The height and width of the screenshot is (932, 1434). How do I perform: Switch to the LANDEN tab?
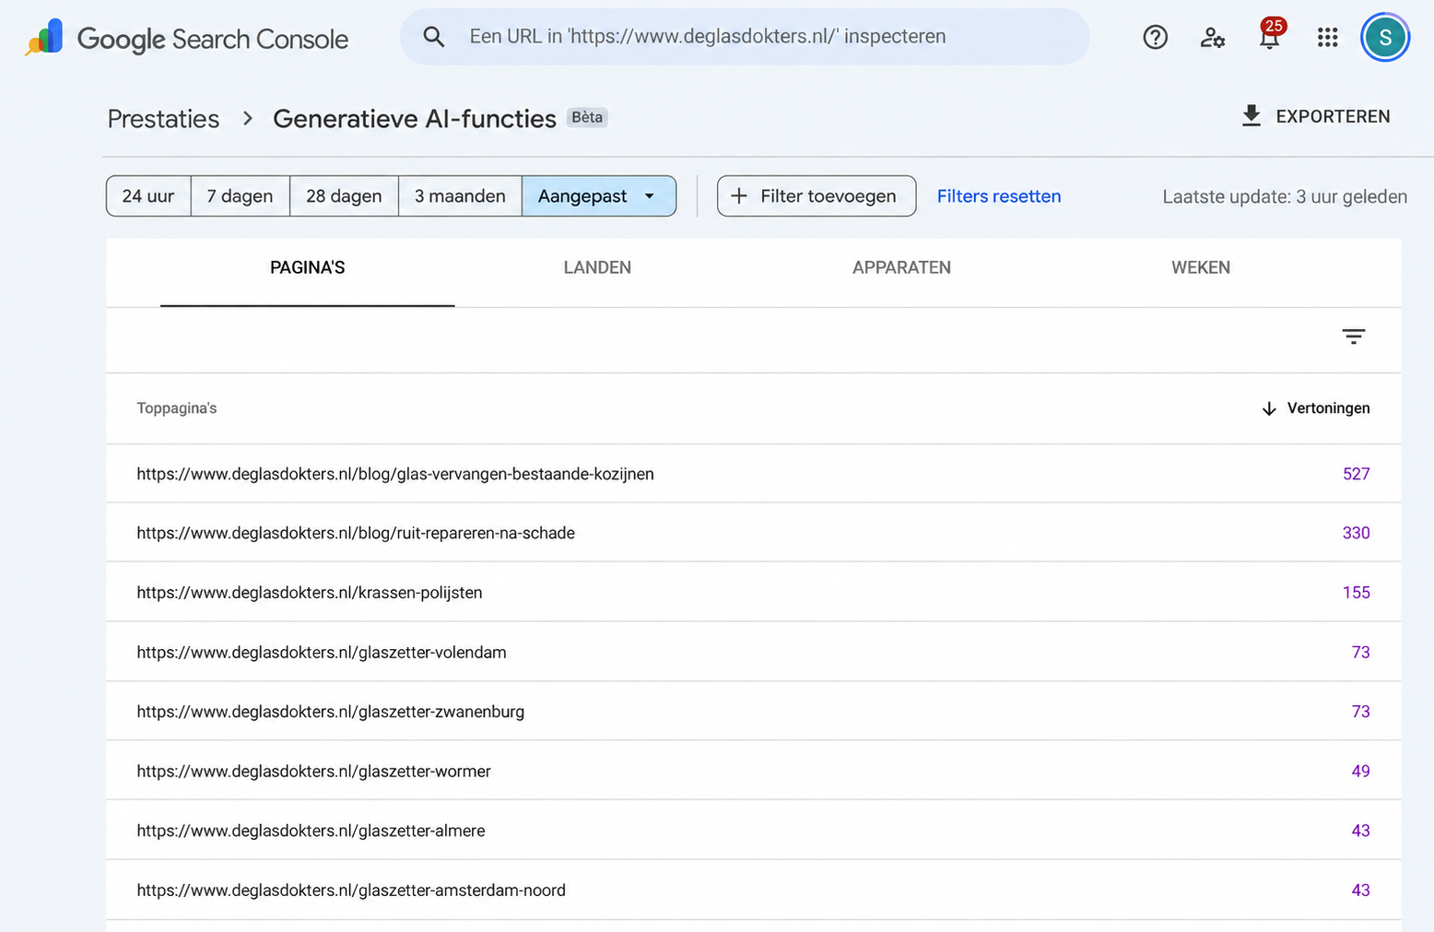597,268
